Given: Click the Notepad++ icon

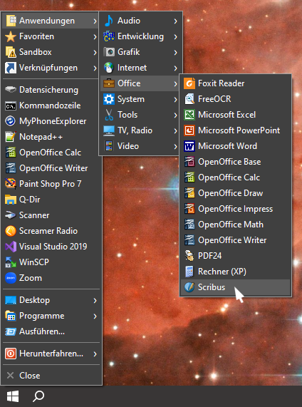Looking at the screenshot, I should pos(11,137).
